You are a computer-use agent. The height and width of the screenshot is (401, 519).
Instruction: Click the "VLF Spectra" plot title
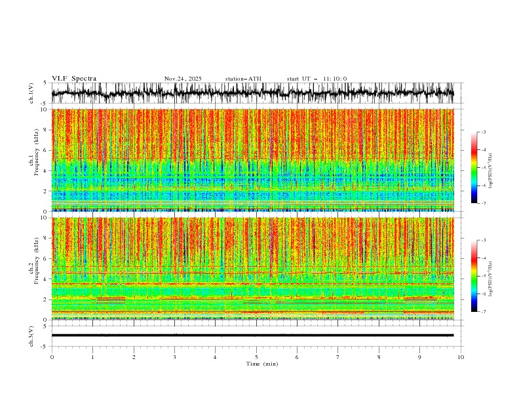[x=74, y=79]
